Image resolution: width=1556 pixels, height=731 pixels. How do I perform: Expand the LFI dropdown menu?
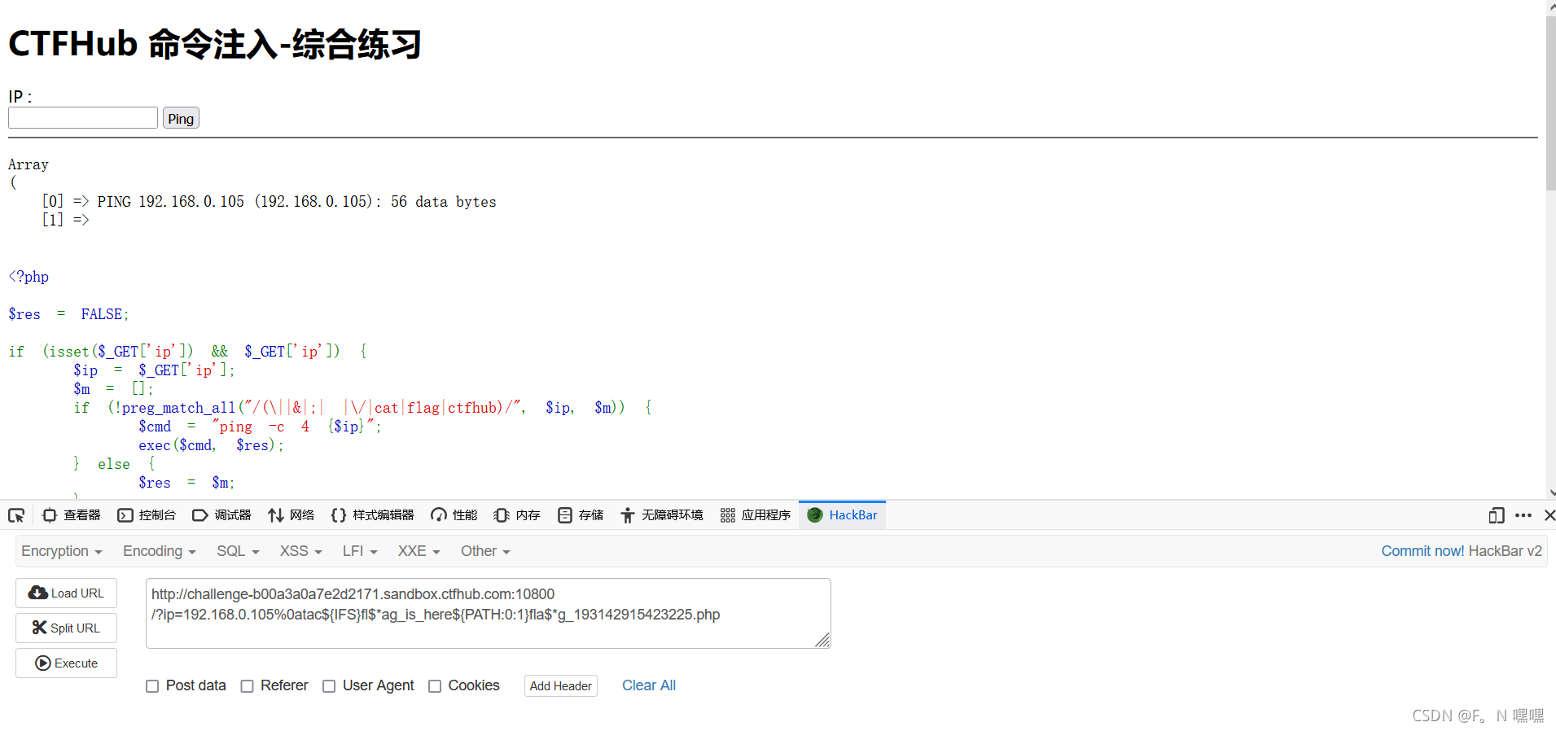click(360, 551)
